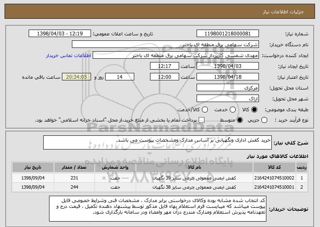
Task: Click the validity date field 1398/04/18
Action: (228, 77)
